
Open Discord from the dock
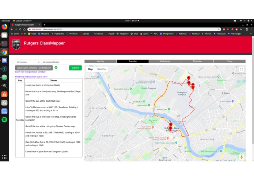click(4, 61)
